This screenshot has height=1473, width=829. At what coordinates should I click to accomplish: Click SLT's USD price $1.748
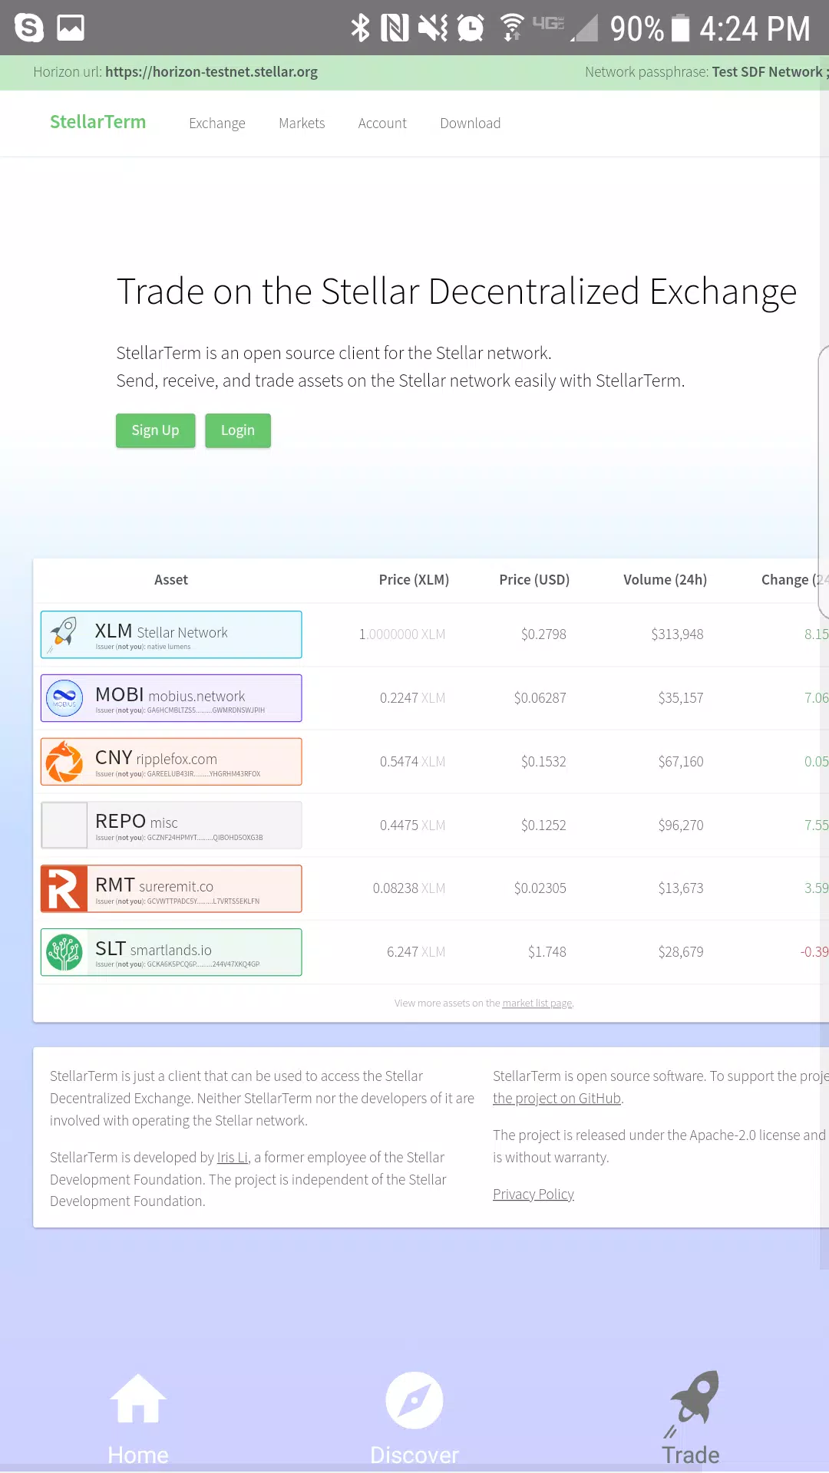tap(547, 952)
